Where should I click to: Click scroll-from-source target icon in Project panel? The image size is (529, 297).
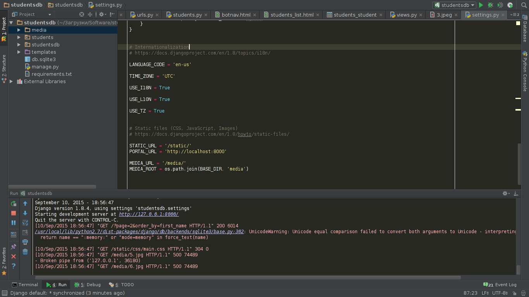coord(82,14)
